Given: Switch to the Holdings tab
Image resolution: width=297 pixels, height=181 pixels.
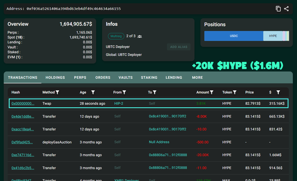Looking at the screenshot, I should tap(55, 78).
